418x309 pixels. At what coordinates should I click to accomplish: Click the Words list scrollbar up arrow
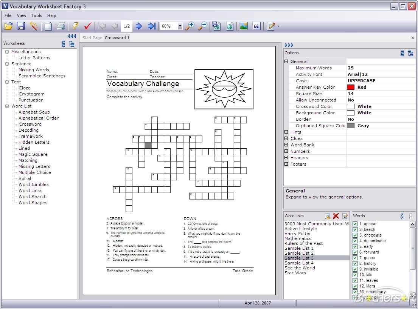point(412,224)
